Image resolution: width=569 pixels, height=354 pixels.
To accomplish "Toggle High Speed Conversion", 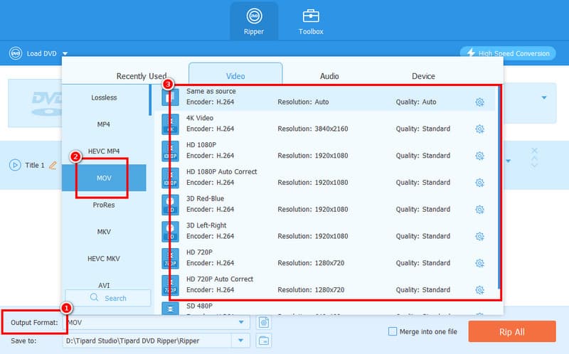I will (507, 53).
